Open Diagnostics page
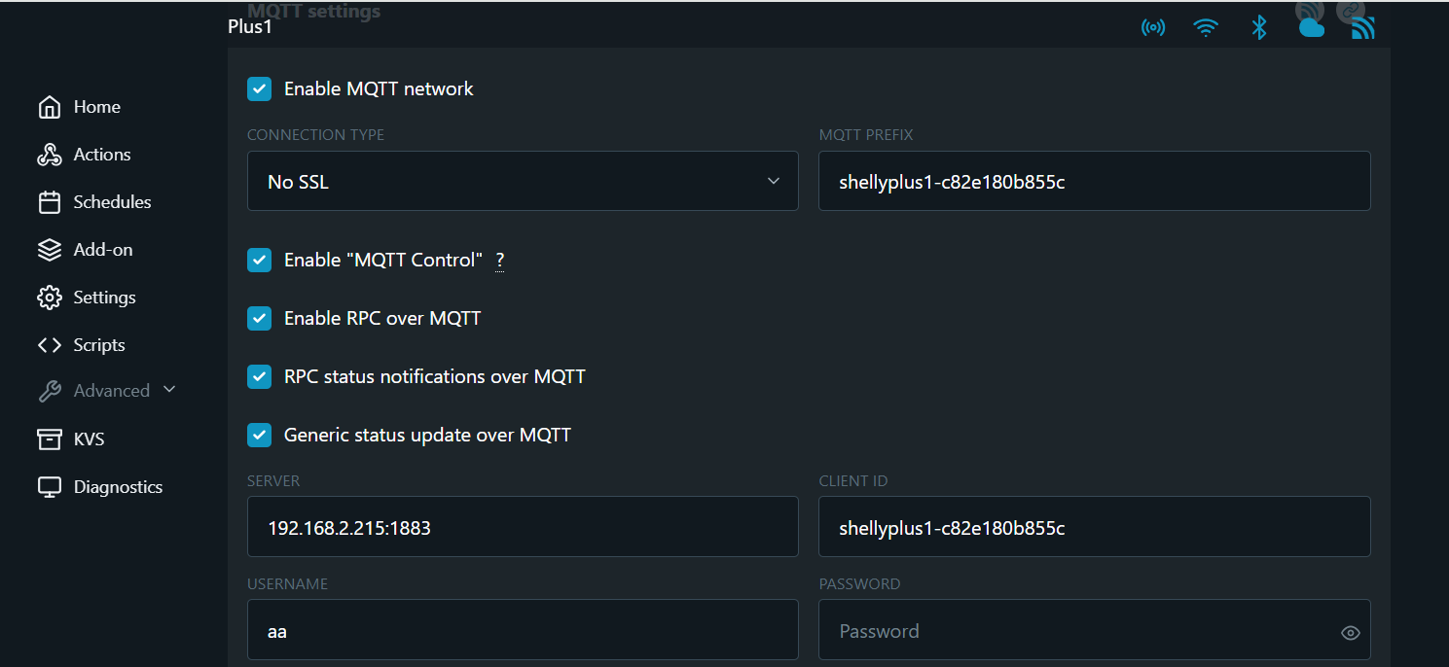The width and height of the screenshot is (1449, 667). pos(99,487)
